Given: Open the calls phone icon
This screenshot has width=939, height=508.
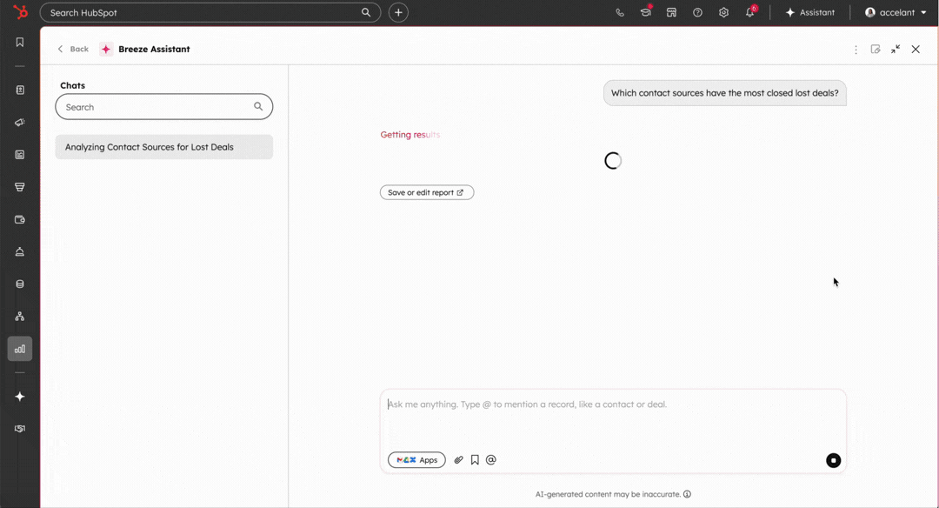Looking at the screenshot, I should [x=619, y=12].
